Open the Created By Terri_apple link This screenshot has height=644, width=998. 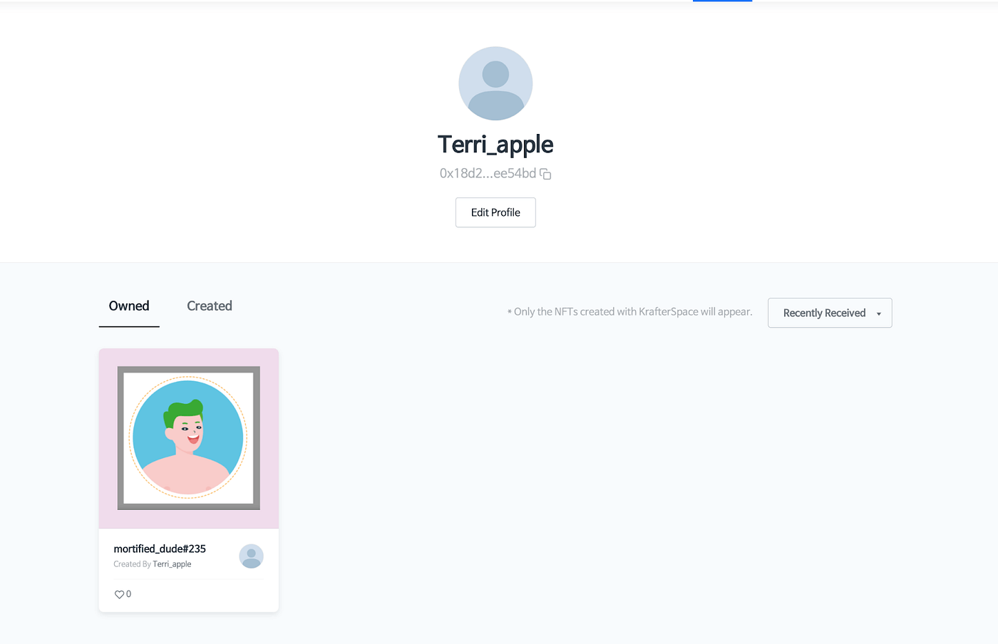172,564
